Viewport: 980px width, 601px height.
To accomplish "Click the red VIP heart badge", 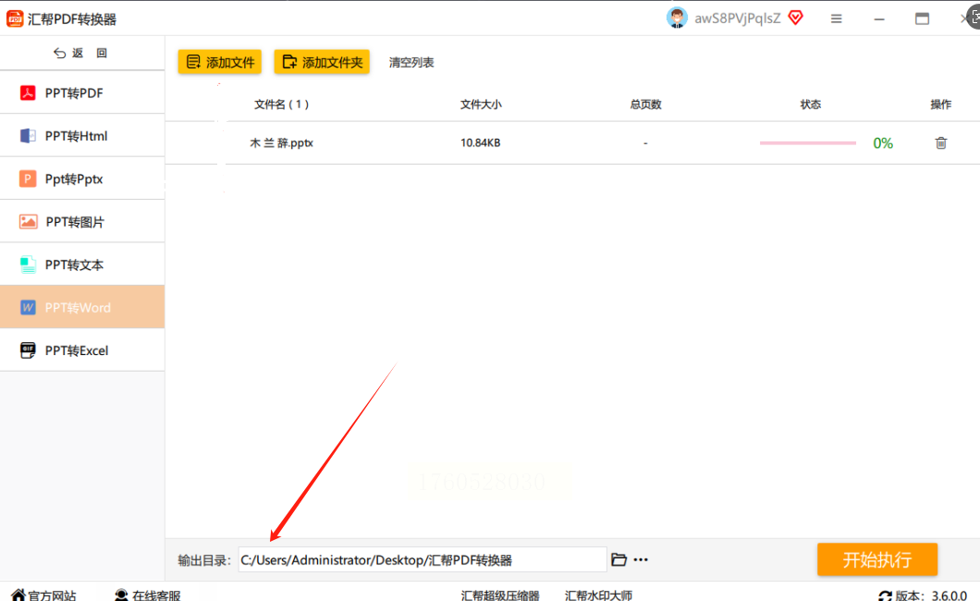I will (x=796, y=18).
